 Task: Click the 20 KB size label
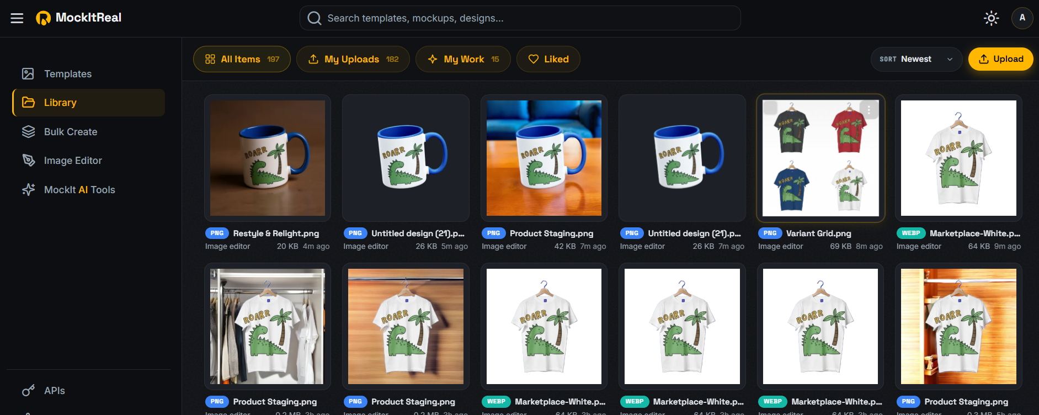coord(287,247)
